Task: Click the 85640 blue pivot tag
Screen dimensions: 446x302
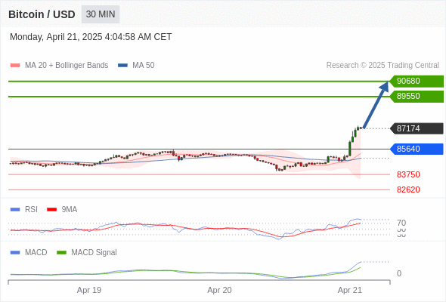Action: pyautogui.click(x=417, y=149)
